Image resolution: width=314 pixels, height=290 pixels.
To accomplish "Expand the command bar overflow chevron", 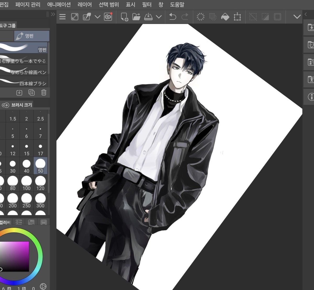I will (x=297, y=17).
